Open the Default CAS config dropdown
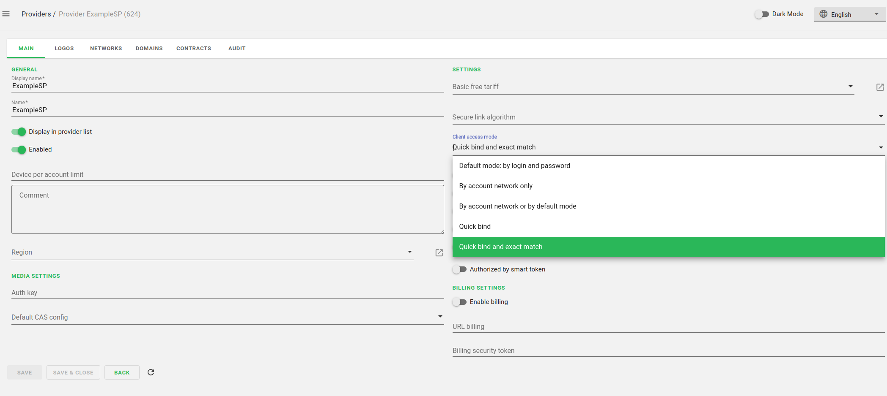Viewport: 887px width, 396px height. [440, 317]
